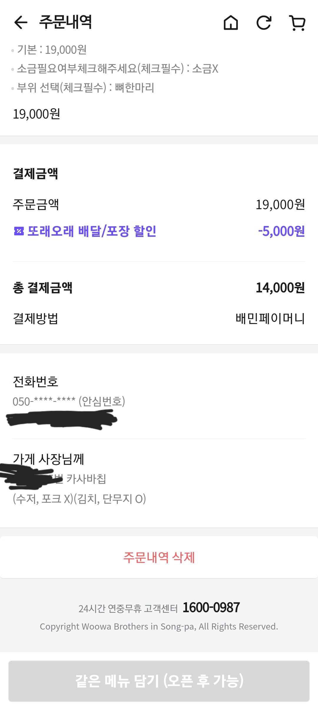Tap the 주문내역 page title

pyautogui.click(x=65, y=22)
